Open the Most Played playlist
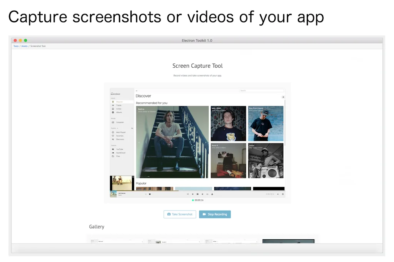This screenshot has height=262, width=394. coord(121,132)
